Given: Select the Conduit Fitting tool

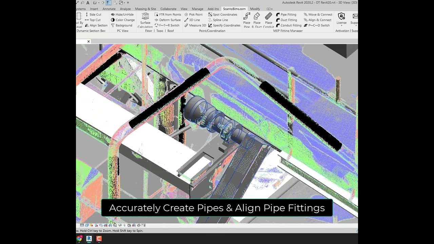Looking at the screenshot, I should [289, 25].
